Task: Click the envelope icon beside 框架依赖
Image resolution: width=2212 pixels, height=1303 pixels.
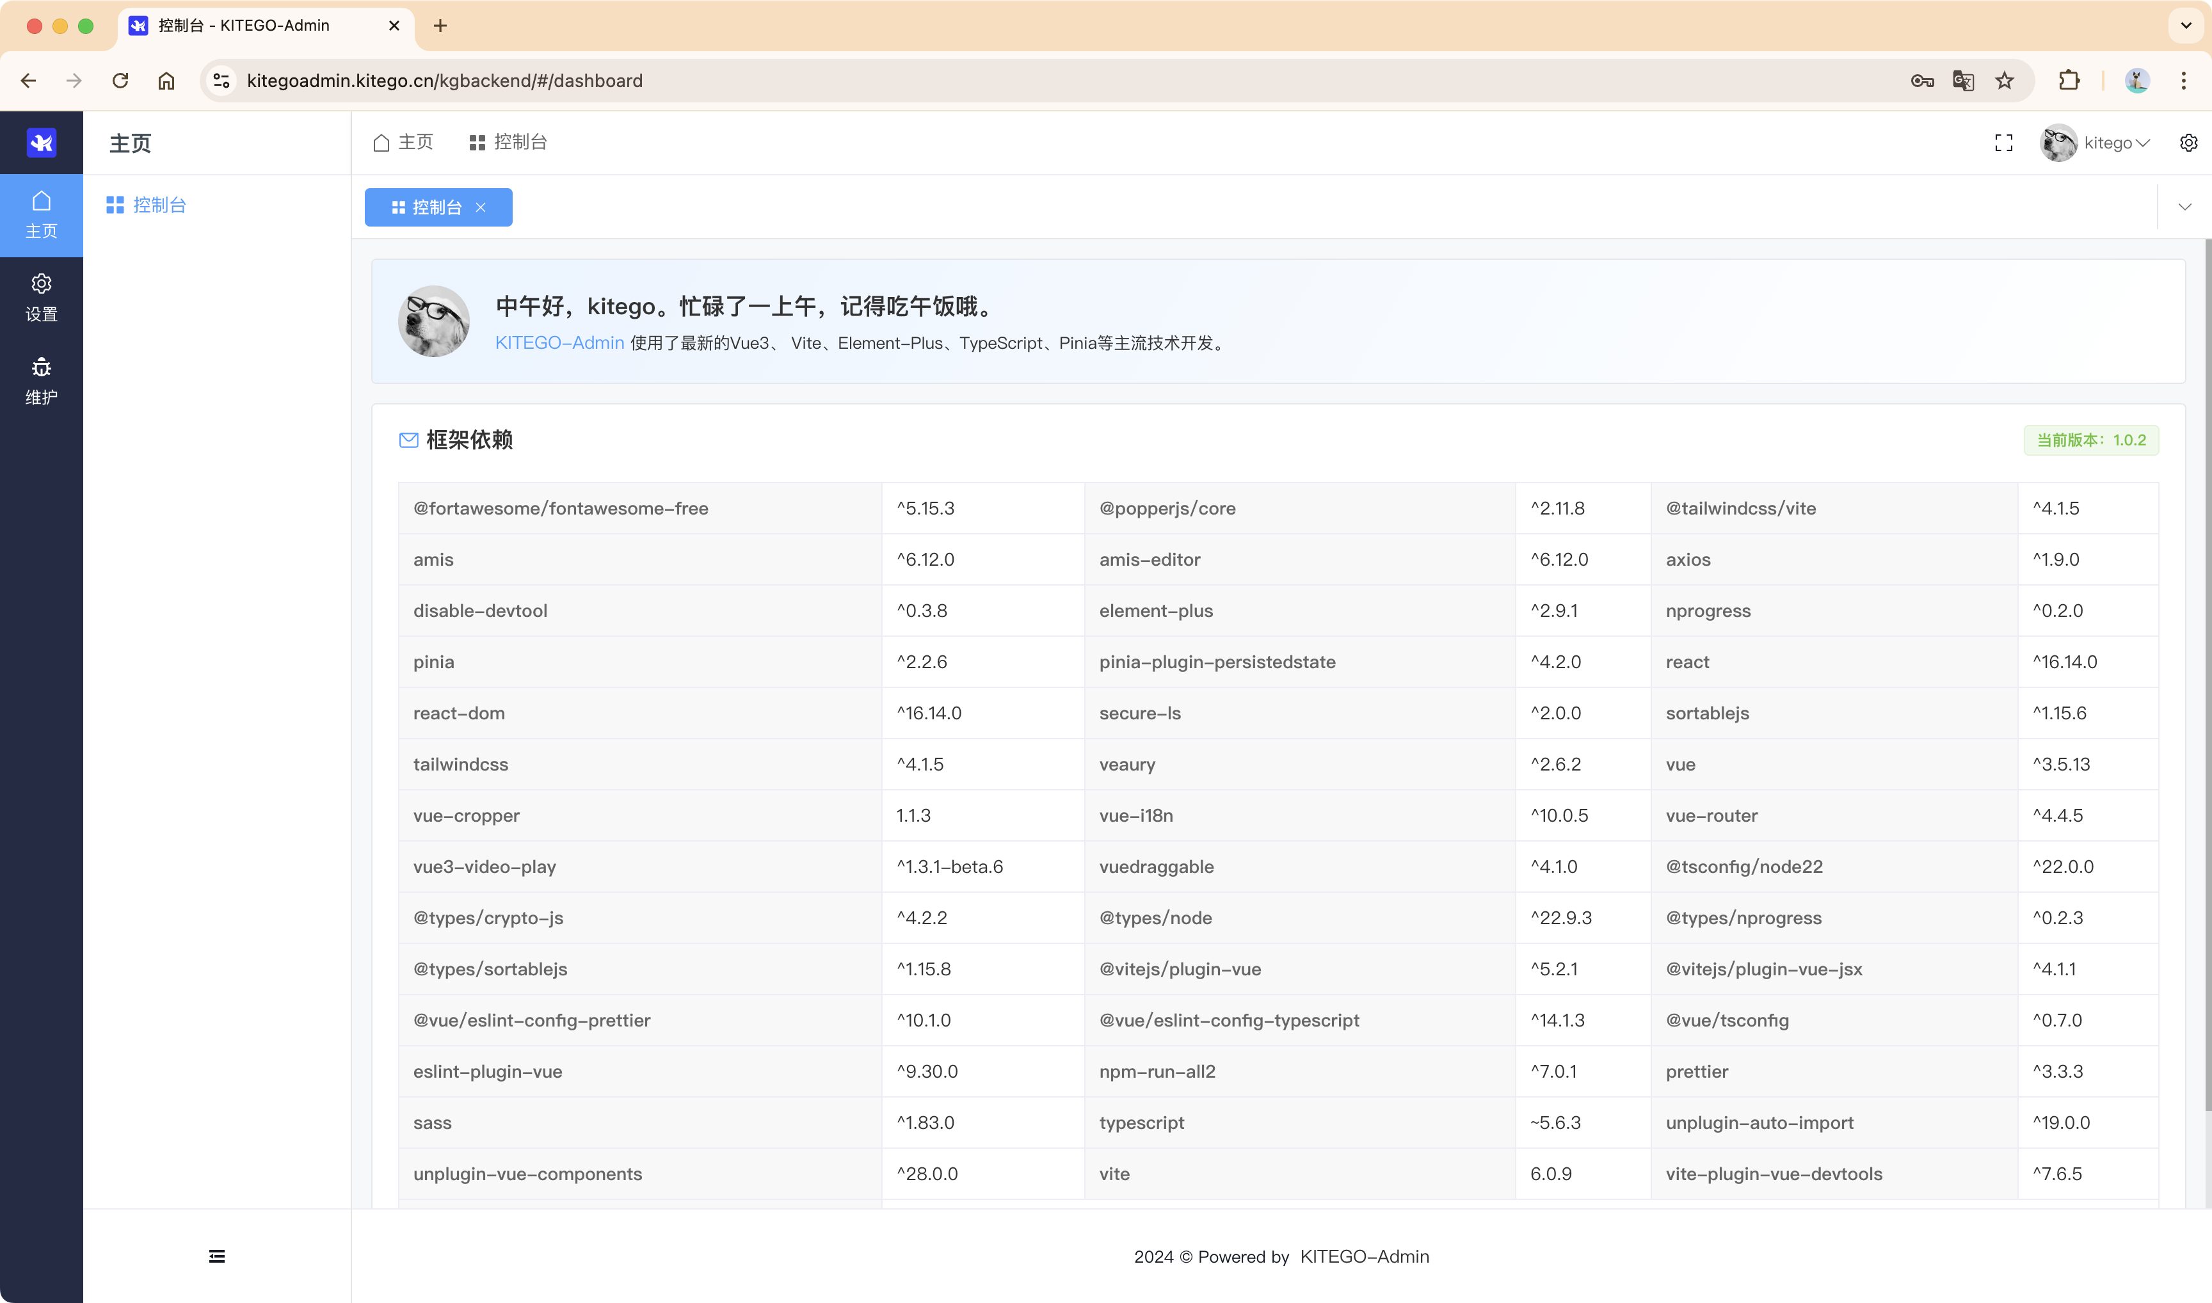Action: pyautogui.click(x=408, y=440)
